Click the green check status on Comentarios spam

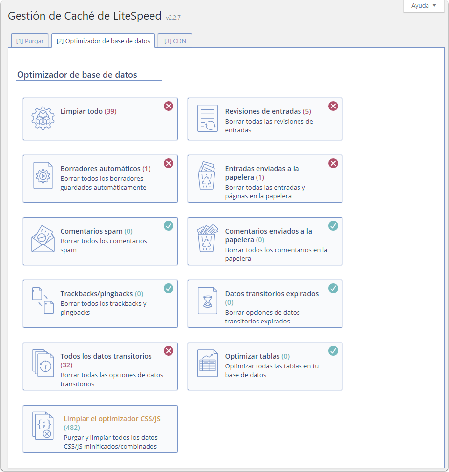(x=169, y=226)
